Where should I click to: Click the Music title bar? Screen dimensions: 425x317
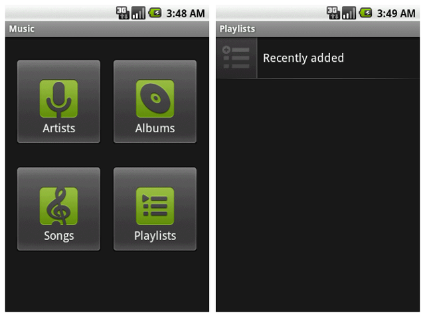point(107,29)
